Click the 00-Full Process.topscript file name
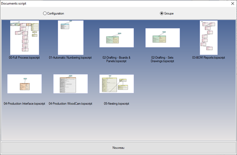The image size is (237, 155). [x=24, y=57]
